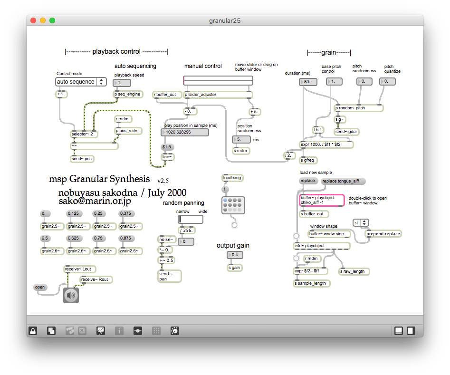Click the bang button below the preset grid

234,225
